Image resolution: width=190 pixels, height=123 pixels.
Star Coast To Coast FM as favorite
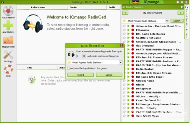(x=124, y=100)
